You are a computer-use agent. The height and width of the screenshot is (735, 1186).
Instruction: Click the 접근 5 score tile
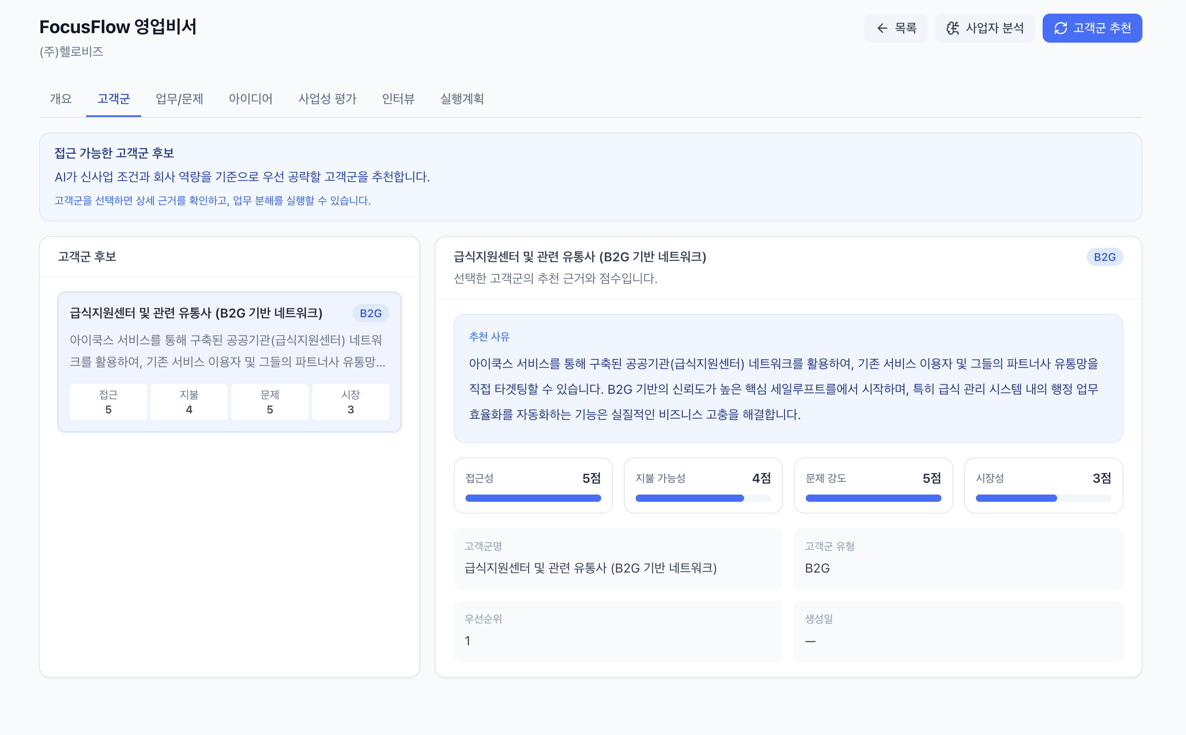coord(108,402)
